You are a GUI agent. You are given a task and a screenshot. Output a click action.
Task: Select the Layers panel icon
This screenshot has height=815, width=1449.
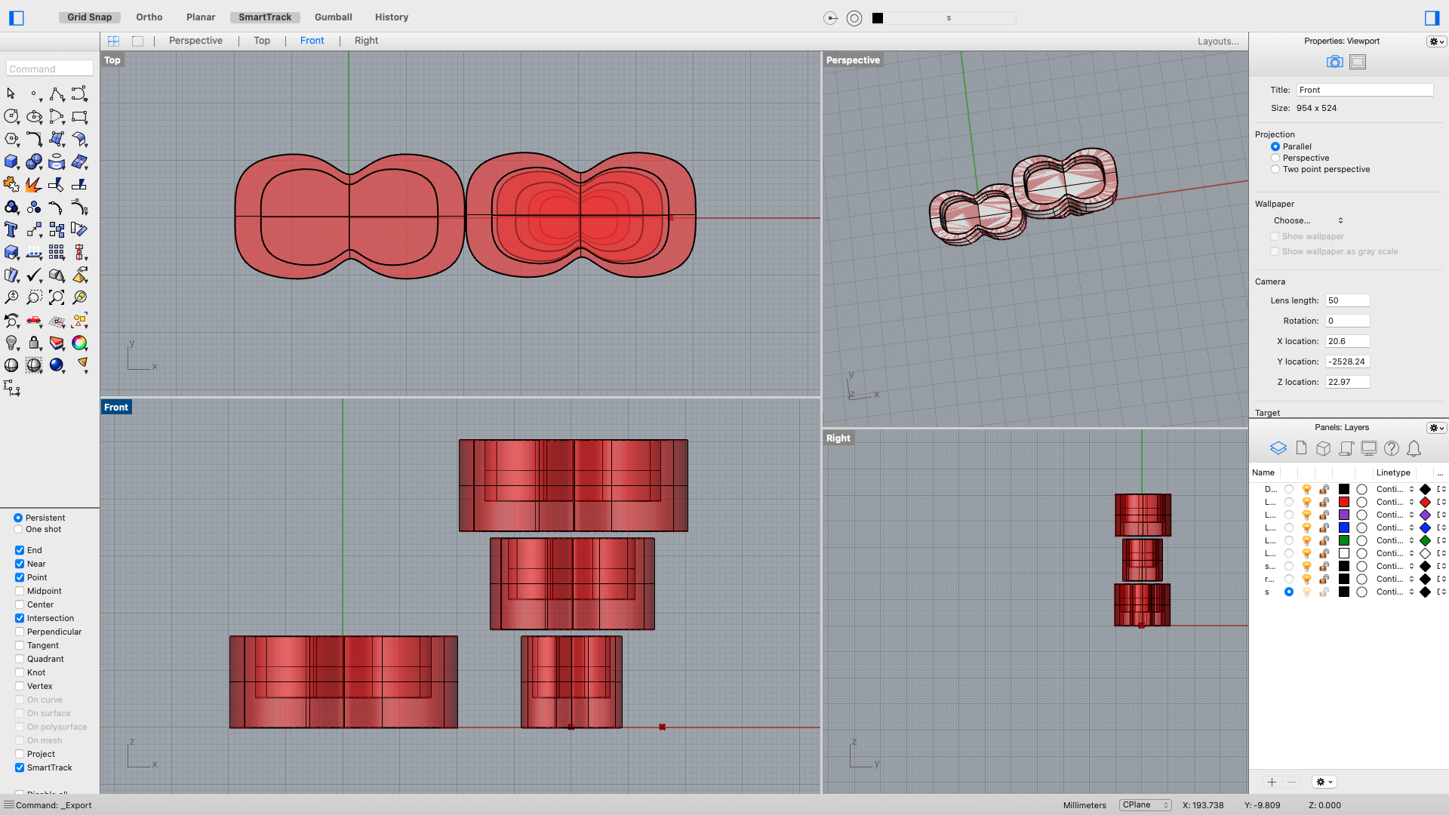(x=1278, y=447)
